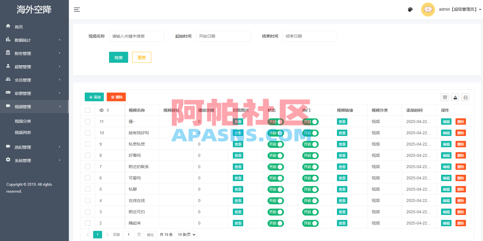Viewport: 483px width, 241px height.
Task: Click the gear icon for 系统管理
Action: pyautogui.click(x=8, y=159)
